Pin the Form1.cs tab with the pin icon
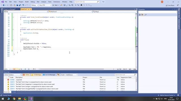Screen dimensions: 181x101 tap(29, 9)
